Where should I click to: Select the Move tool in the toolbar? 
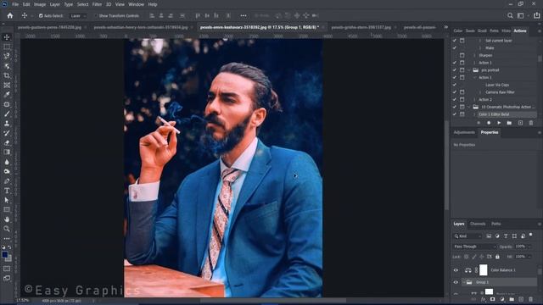click(7, 37)
